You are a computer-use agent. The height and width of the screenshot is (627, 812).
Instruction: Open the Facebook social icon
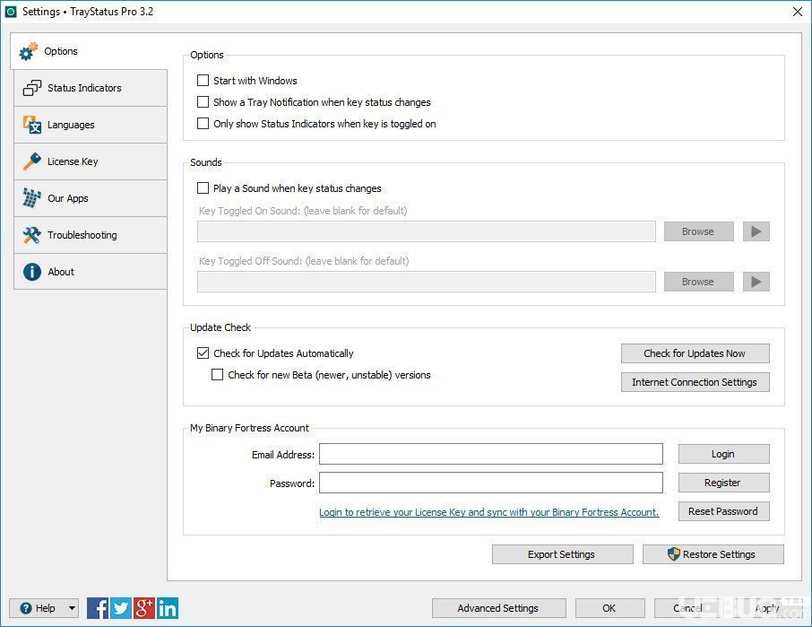click(98, 608)
